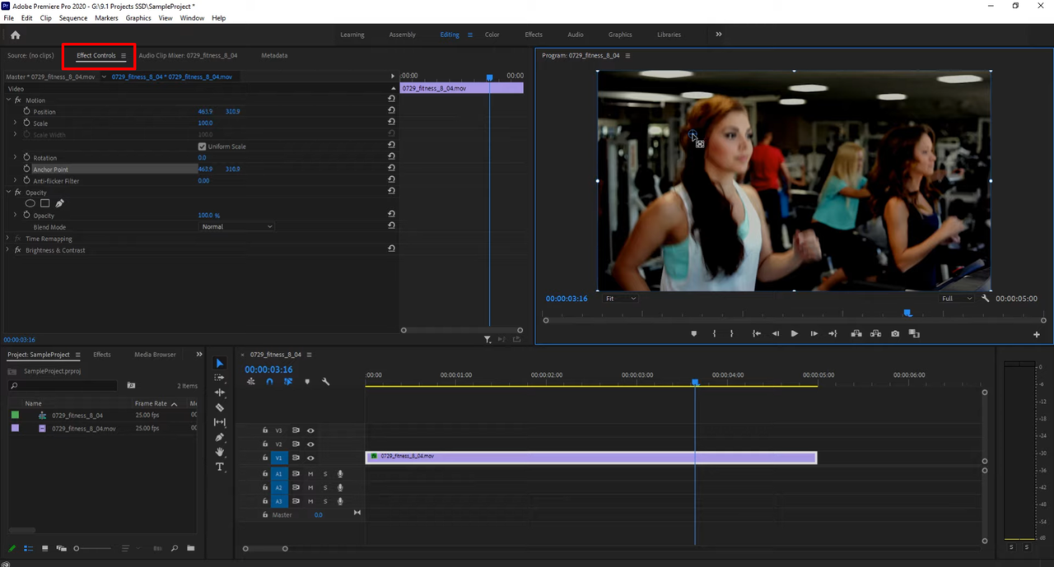Switch Project panel to icon view

pyautogui.click(x=44, y=548)
